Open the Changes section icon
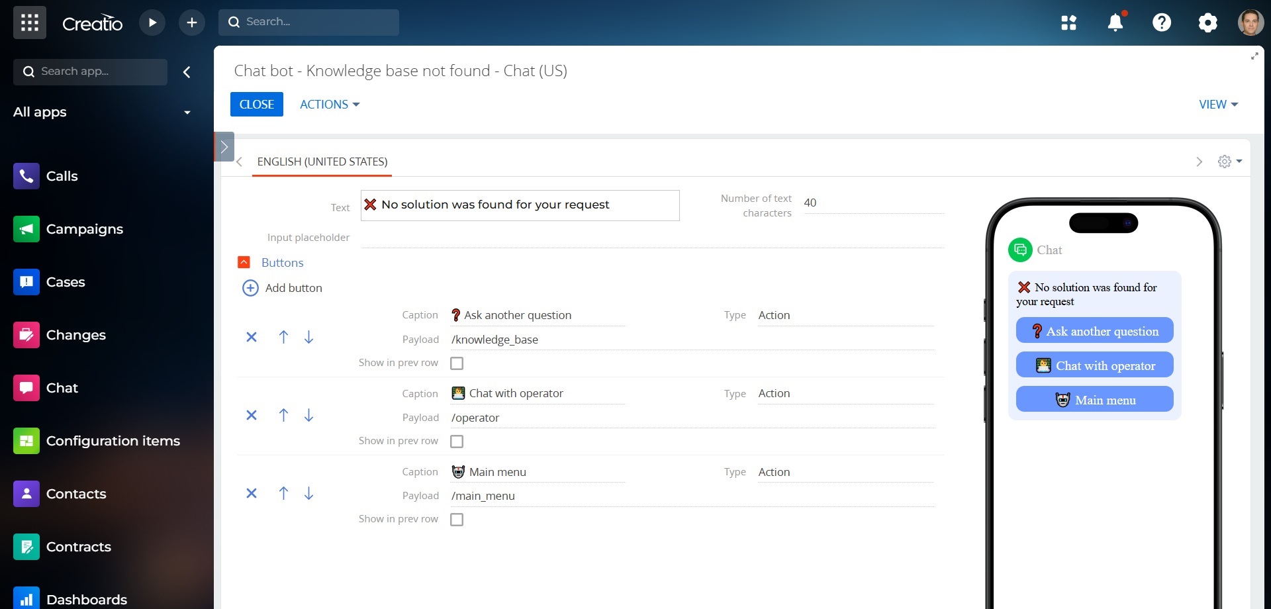This screenshot has height=609, width=1271. 26,335
